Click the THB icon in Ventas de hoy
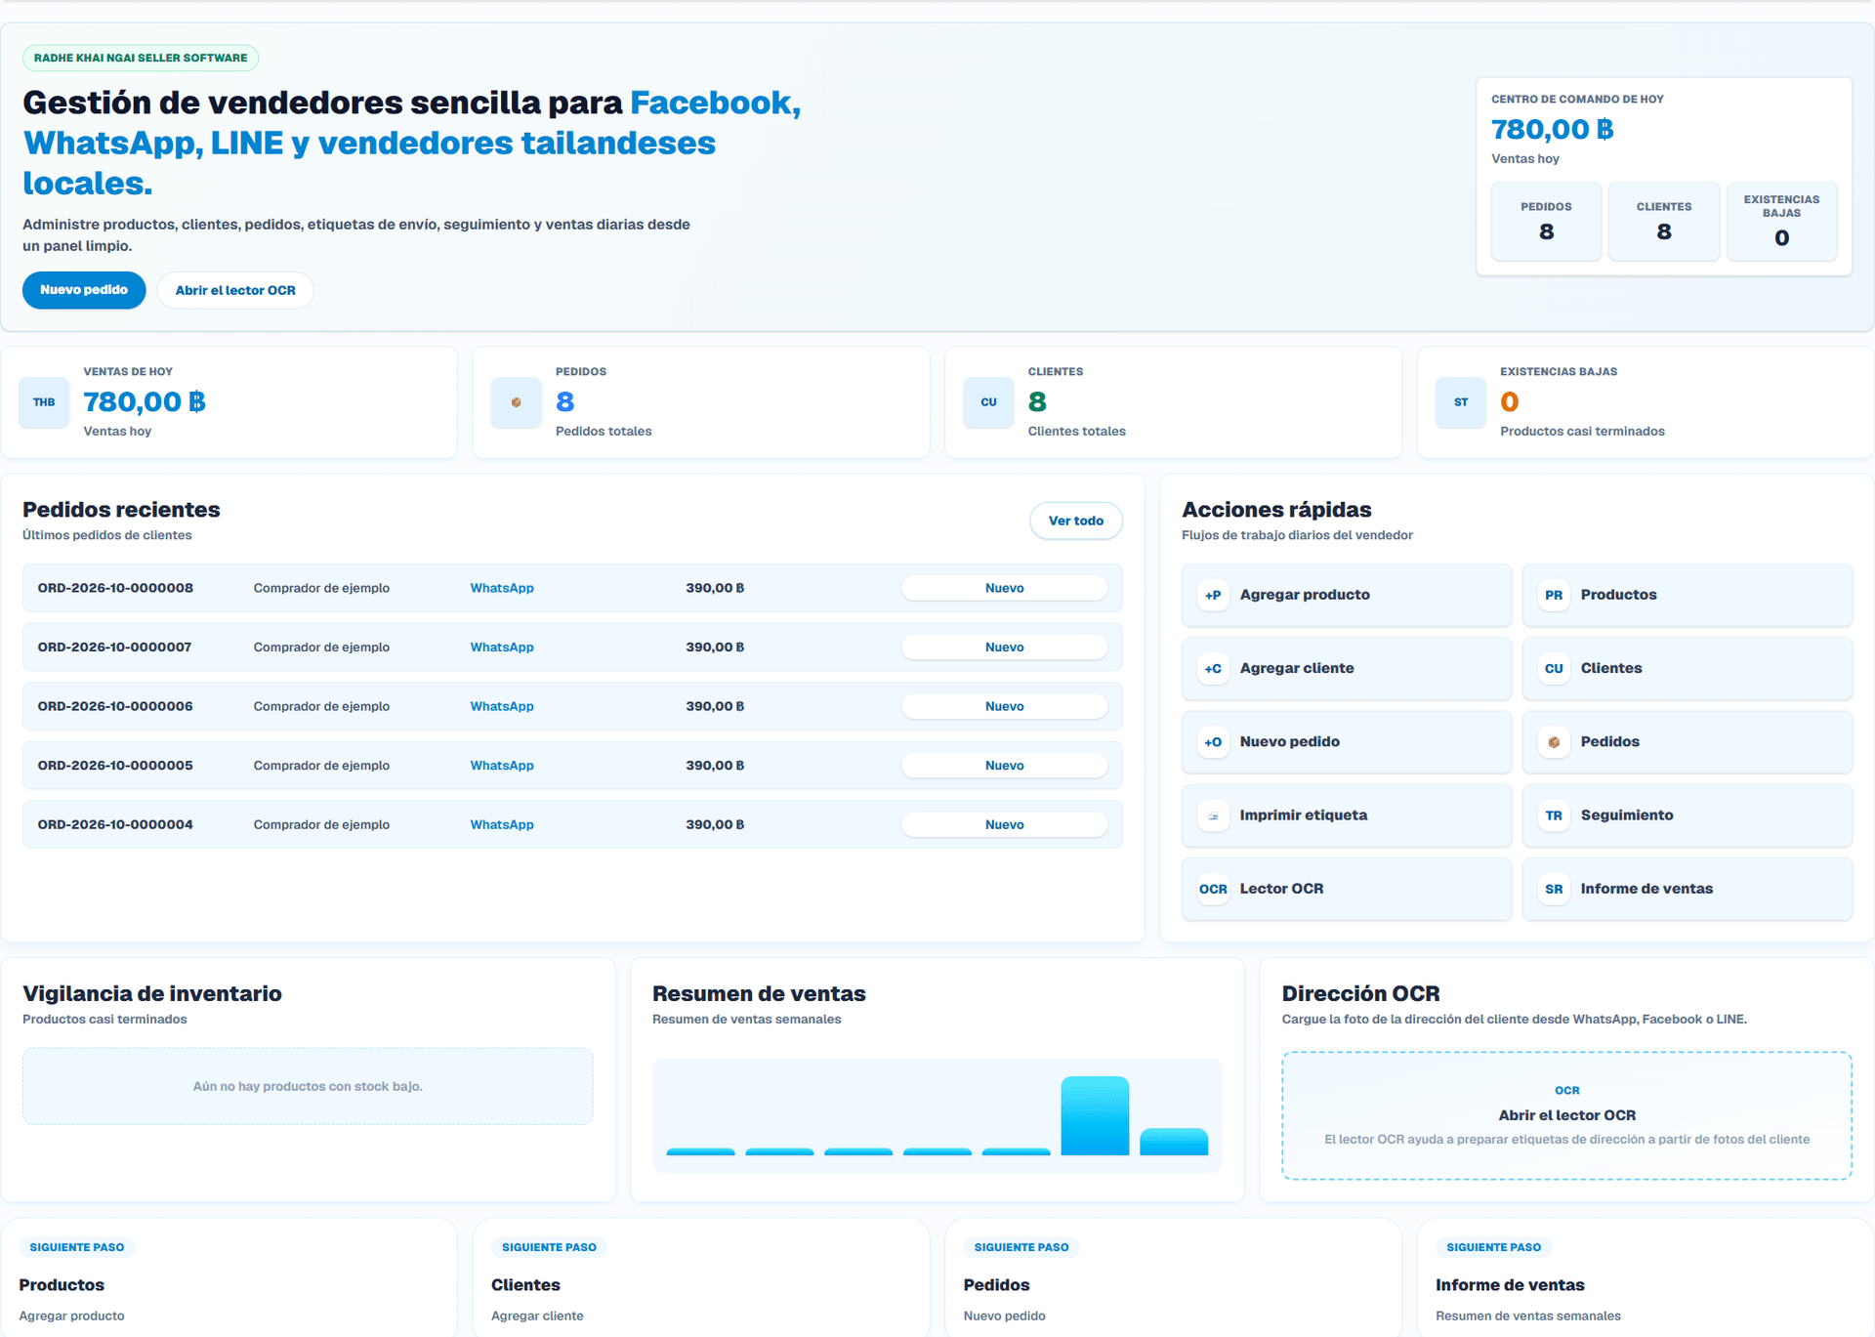The height and width of the screenshot is (1337, 1875). 44,402
